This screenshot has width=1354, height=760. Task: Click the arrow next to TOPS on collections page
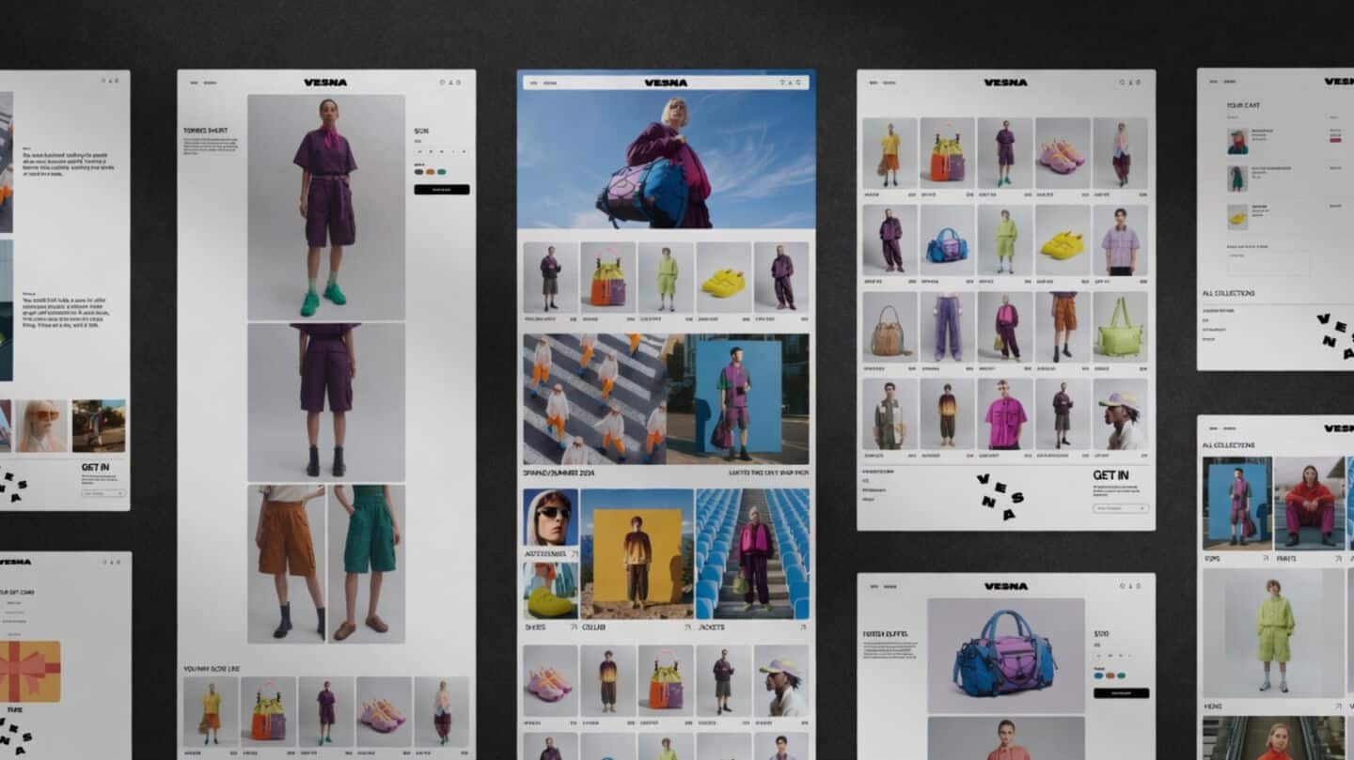[1266, 558]
